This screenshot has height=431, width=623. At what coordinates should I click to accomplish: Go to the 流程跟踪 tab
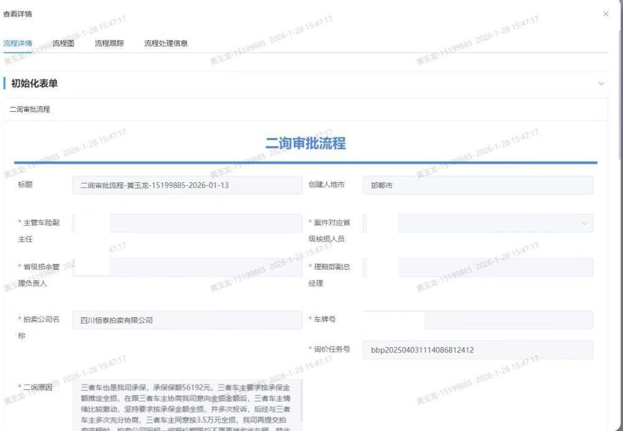point(109,44)
